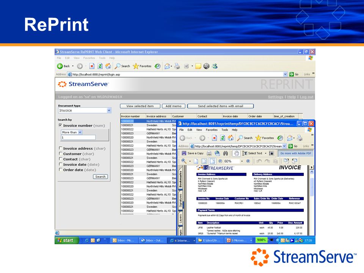Open Help menu in the PDF window

235,130
